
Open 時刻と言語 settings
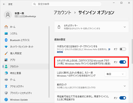coord(26,73)
